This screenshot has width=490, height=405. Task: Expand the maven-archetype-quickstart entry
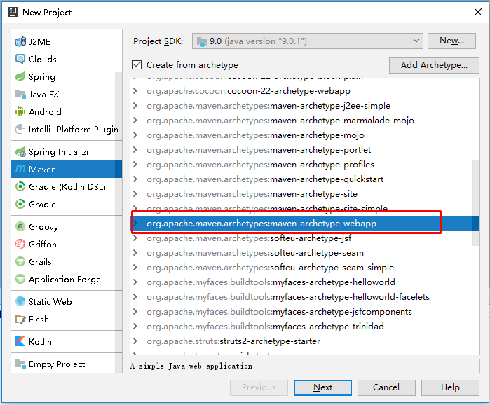(136, 179)
